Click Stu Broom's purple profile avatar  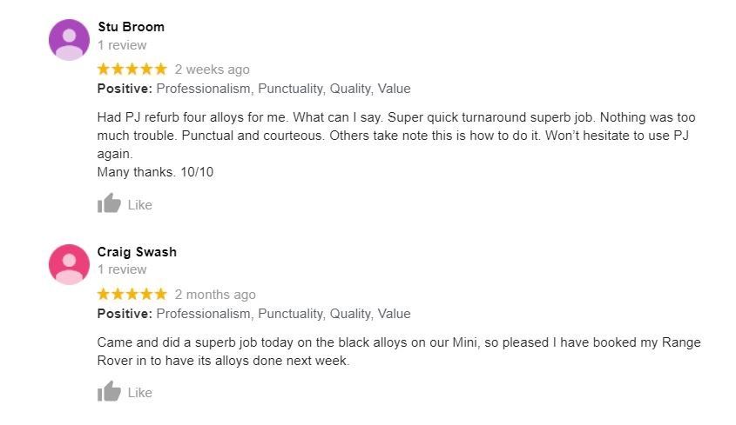coord(69,40)
